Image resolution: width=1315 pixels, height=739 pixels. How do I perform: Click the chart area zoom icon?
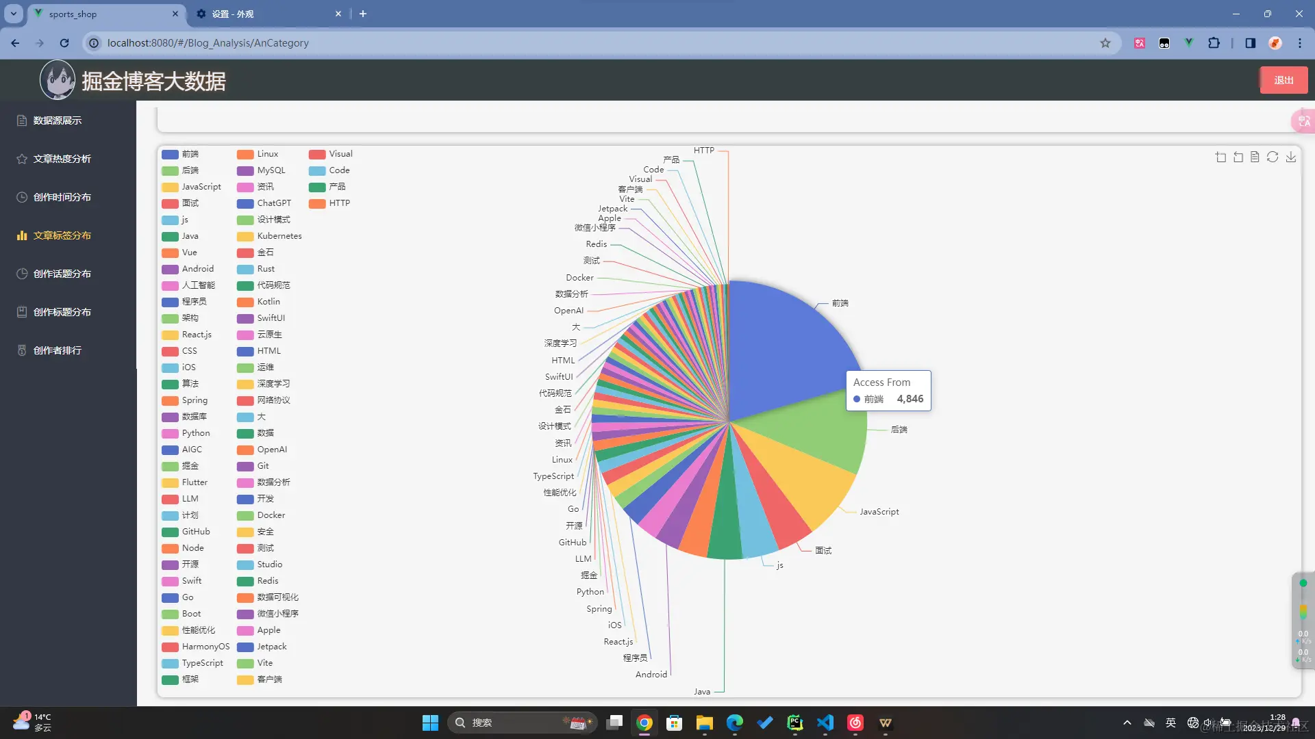[1220, 157]
